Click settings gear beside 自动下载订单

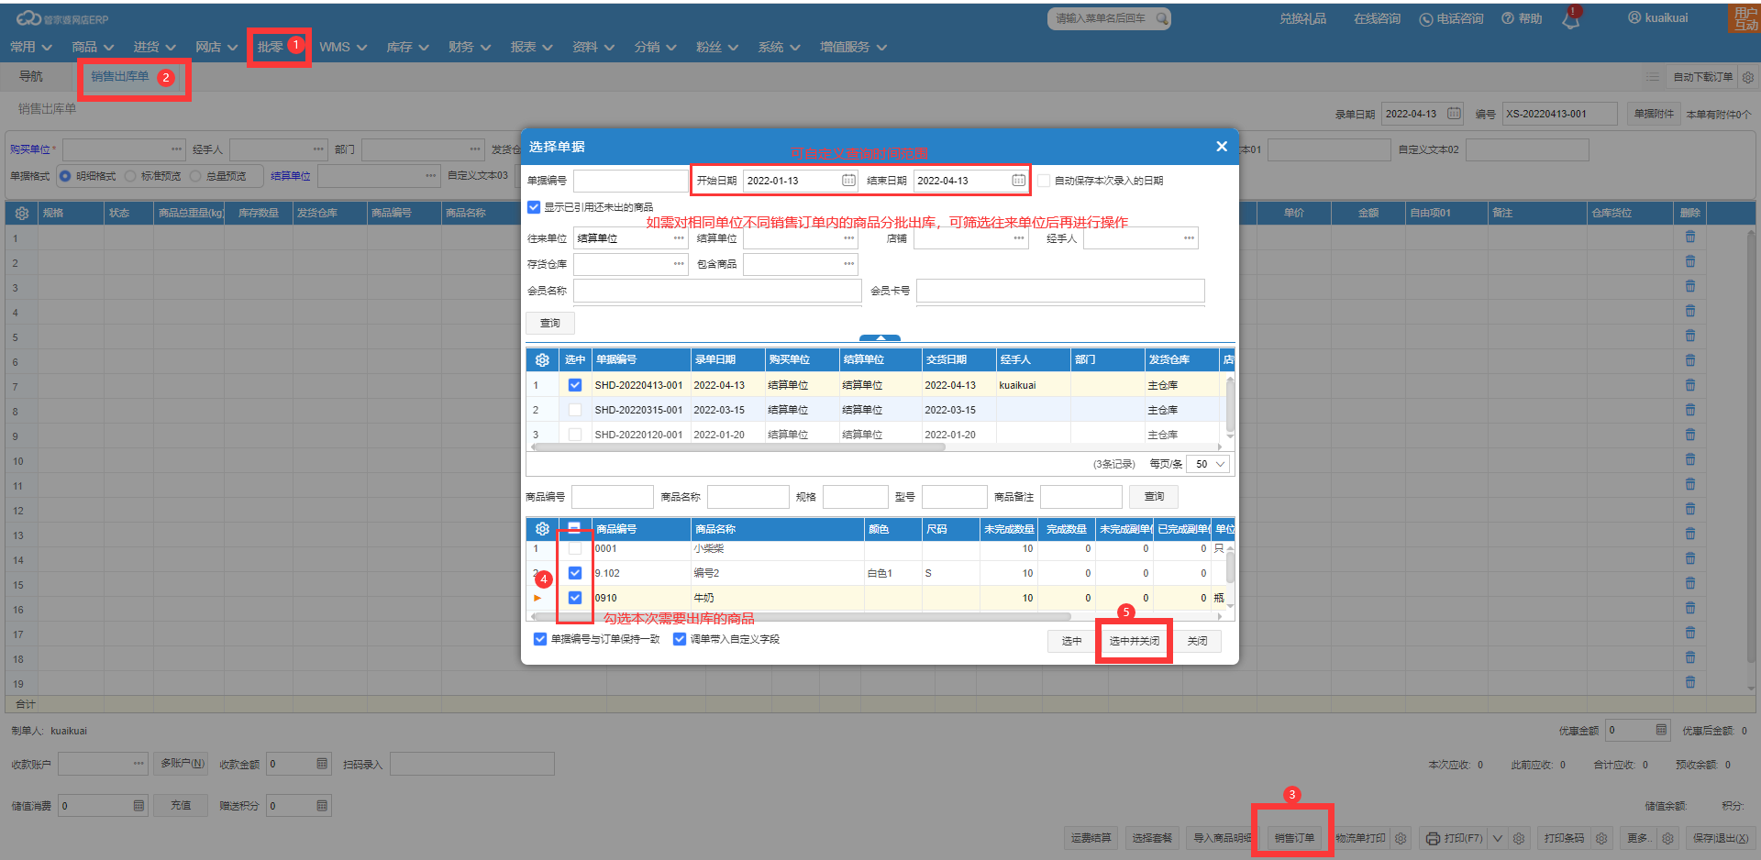click(1748, 77)
